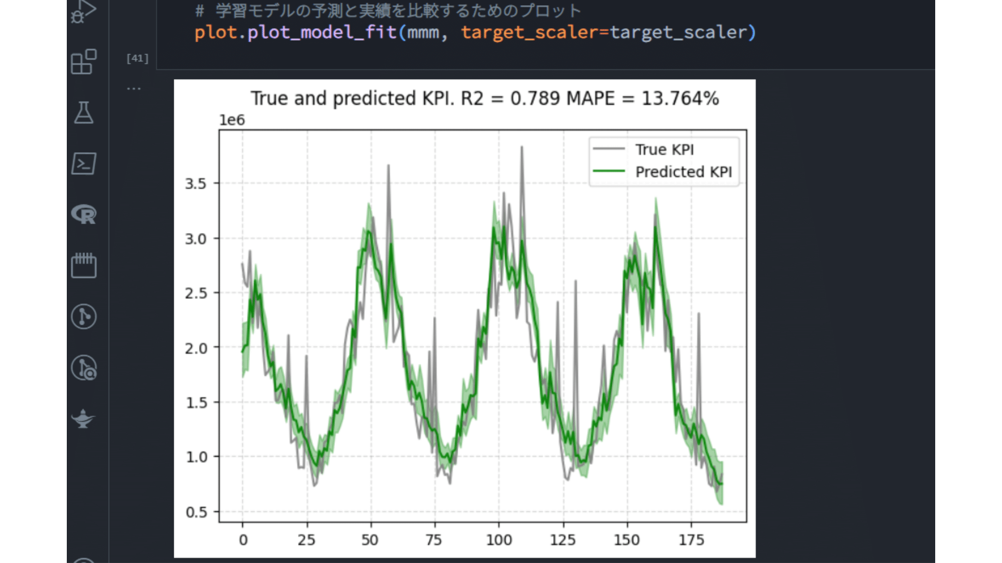The width and height of the screenshot is (1002, 563).
Task: Click the notepad icon in activity bar
Action: (83, 265)
